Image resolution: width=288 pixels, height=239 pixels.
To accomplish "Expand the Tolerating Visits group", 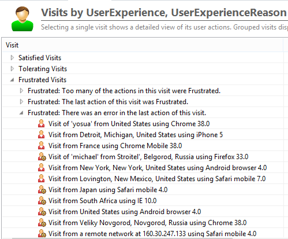I will click(x=12, y=69).
